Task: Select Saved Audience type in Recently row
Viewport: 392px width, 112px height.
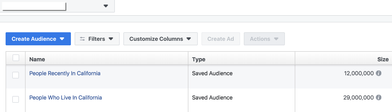Action: pos(212,73)
